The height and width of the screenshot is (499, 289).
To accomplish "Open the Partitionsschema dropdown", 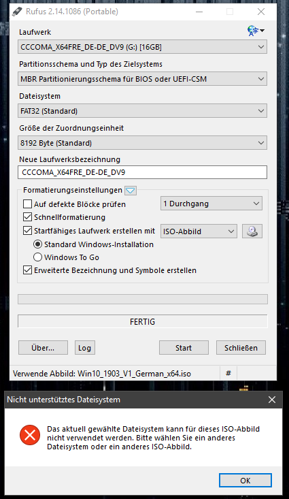I will tap(142, 79).
